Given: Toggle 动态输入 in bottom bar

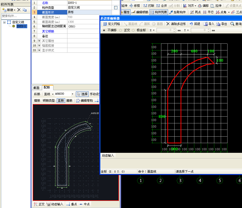Looking at the screenshot, I should (x=55, y=204).
